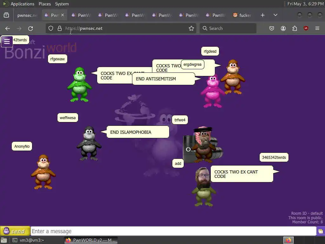Open Firefox View tab icon
This screenshot has height=244, width=325.
click(6, 15)
